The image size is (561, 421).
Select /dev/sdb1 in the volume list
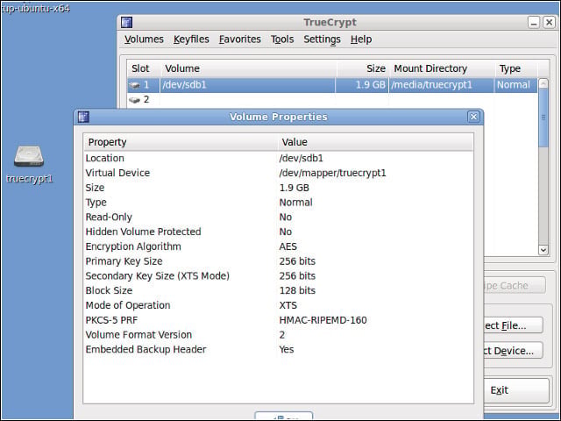(x=185, y=85)
